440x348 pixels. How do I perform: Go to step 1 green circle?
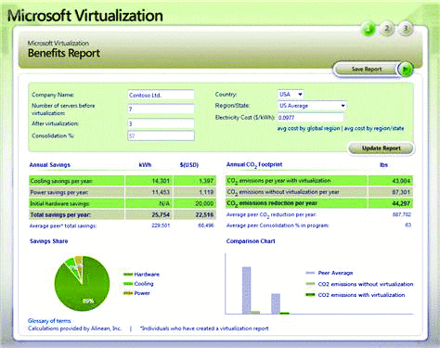(369, 29)
